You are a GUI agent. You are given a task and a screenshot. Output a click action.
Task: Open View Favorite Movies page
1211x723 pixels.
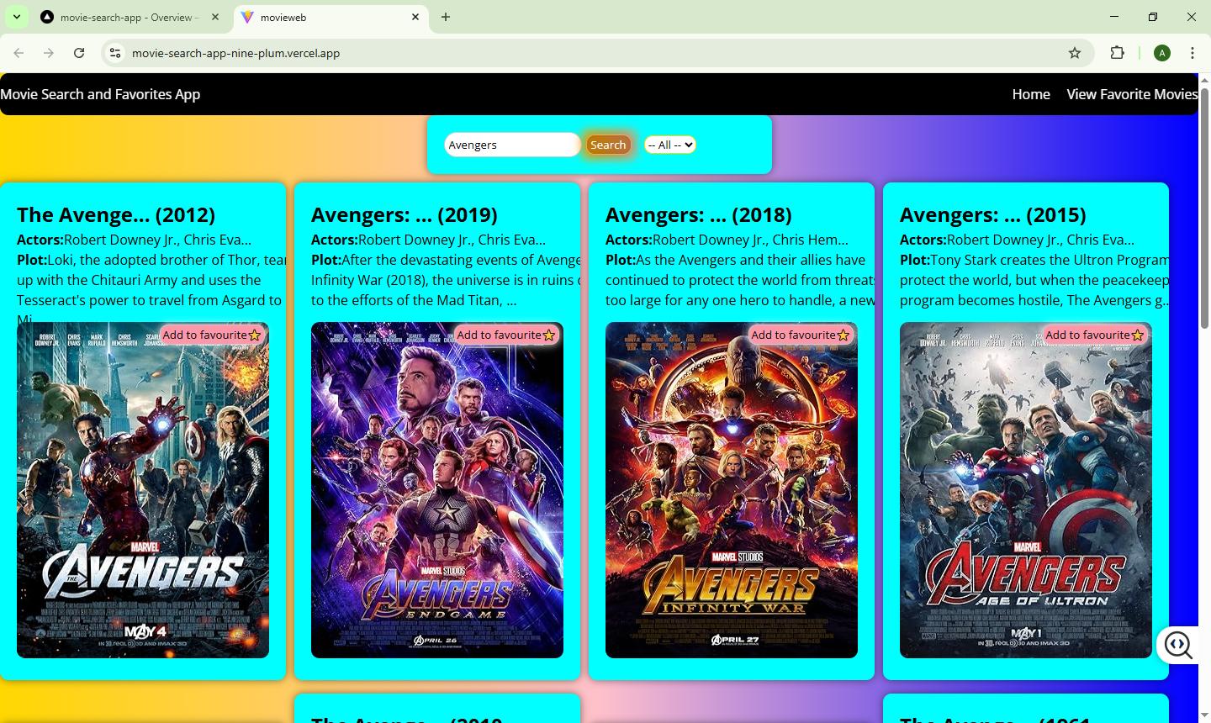point(1132,94)
